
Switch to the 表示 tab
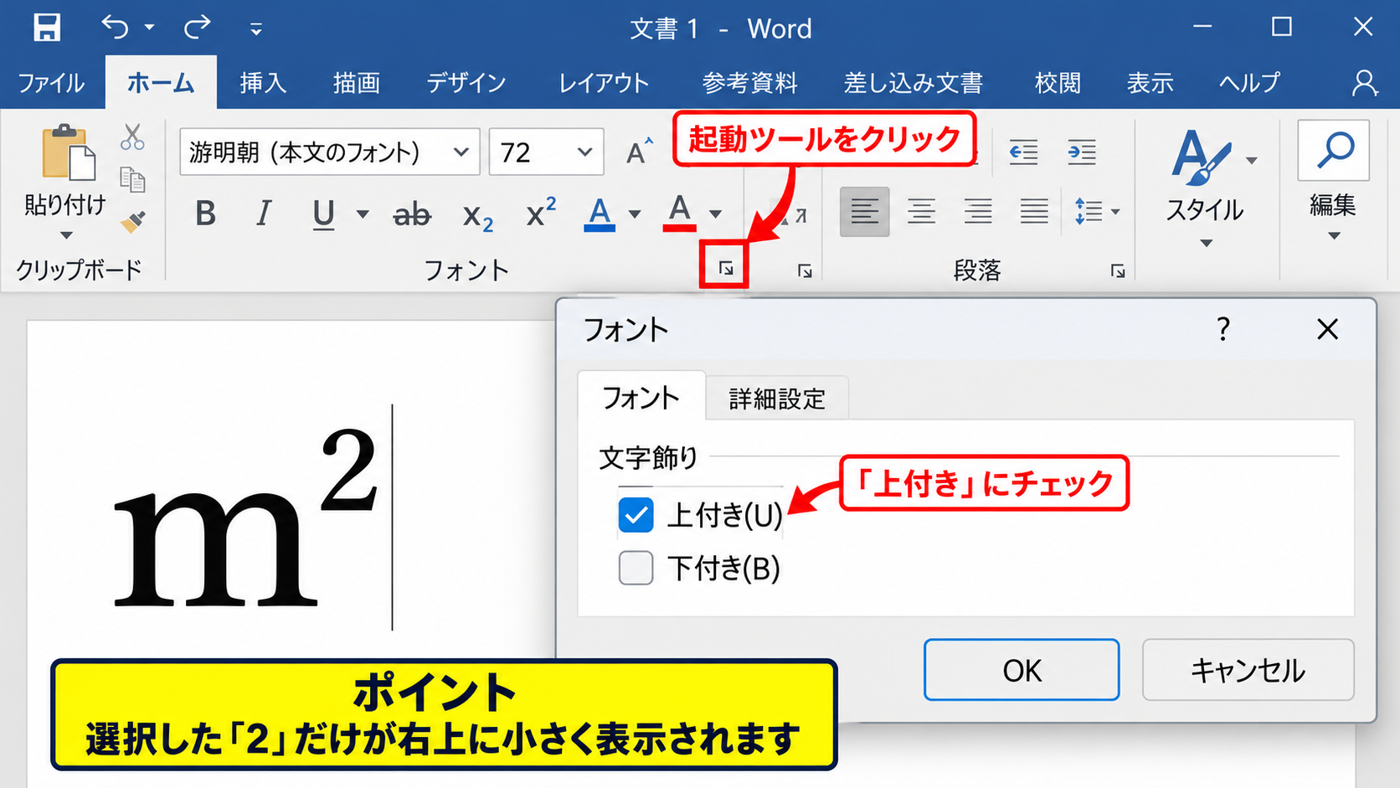point(1150,83)
